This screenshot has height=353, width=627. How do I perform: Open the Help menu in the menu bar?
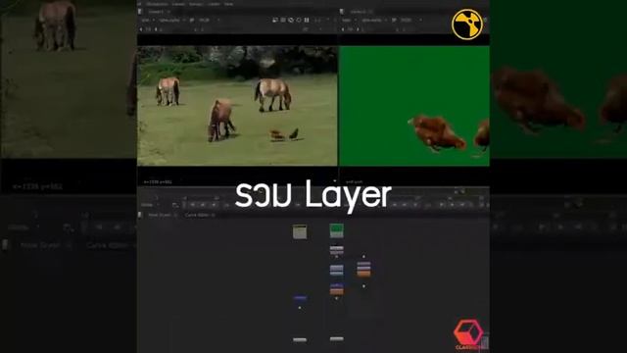tap(228, 4)
